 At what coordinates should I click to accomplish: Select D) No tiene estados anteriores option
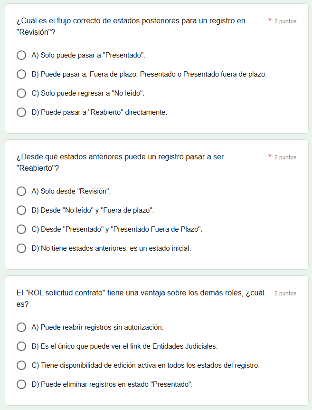21,248
